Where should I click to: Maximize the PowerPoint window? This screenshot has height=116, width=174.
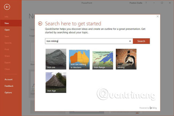tap(162, 3)
